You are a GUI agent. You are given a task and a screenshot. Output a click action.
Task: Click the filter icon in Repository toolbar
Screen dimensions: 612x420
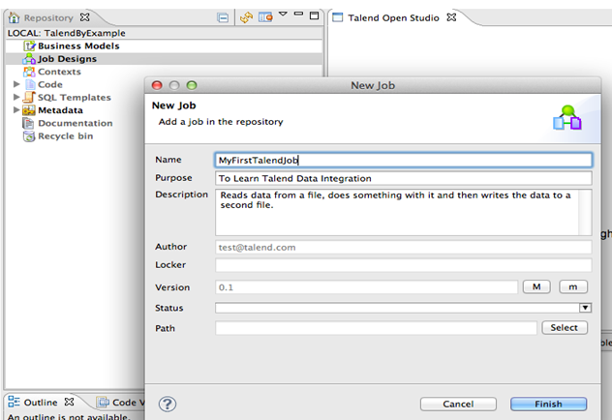pyautogui.click(x=264, y=17)
